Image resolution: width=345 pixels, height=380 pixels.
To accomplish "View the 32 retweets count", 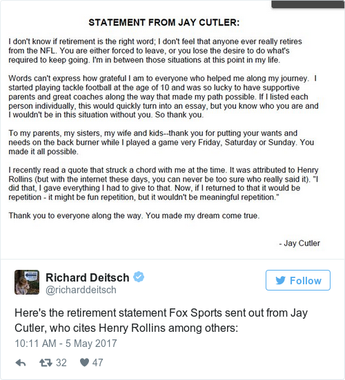I will pyautogui.click(x=61, y=363).
